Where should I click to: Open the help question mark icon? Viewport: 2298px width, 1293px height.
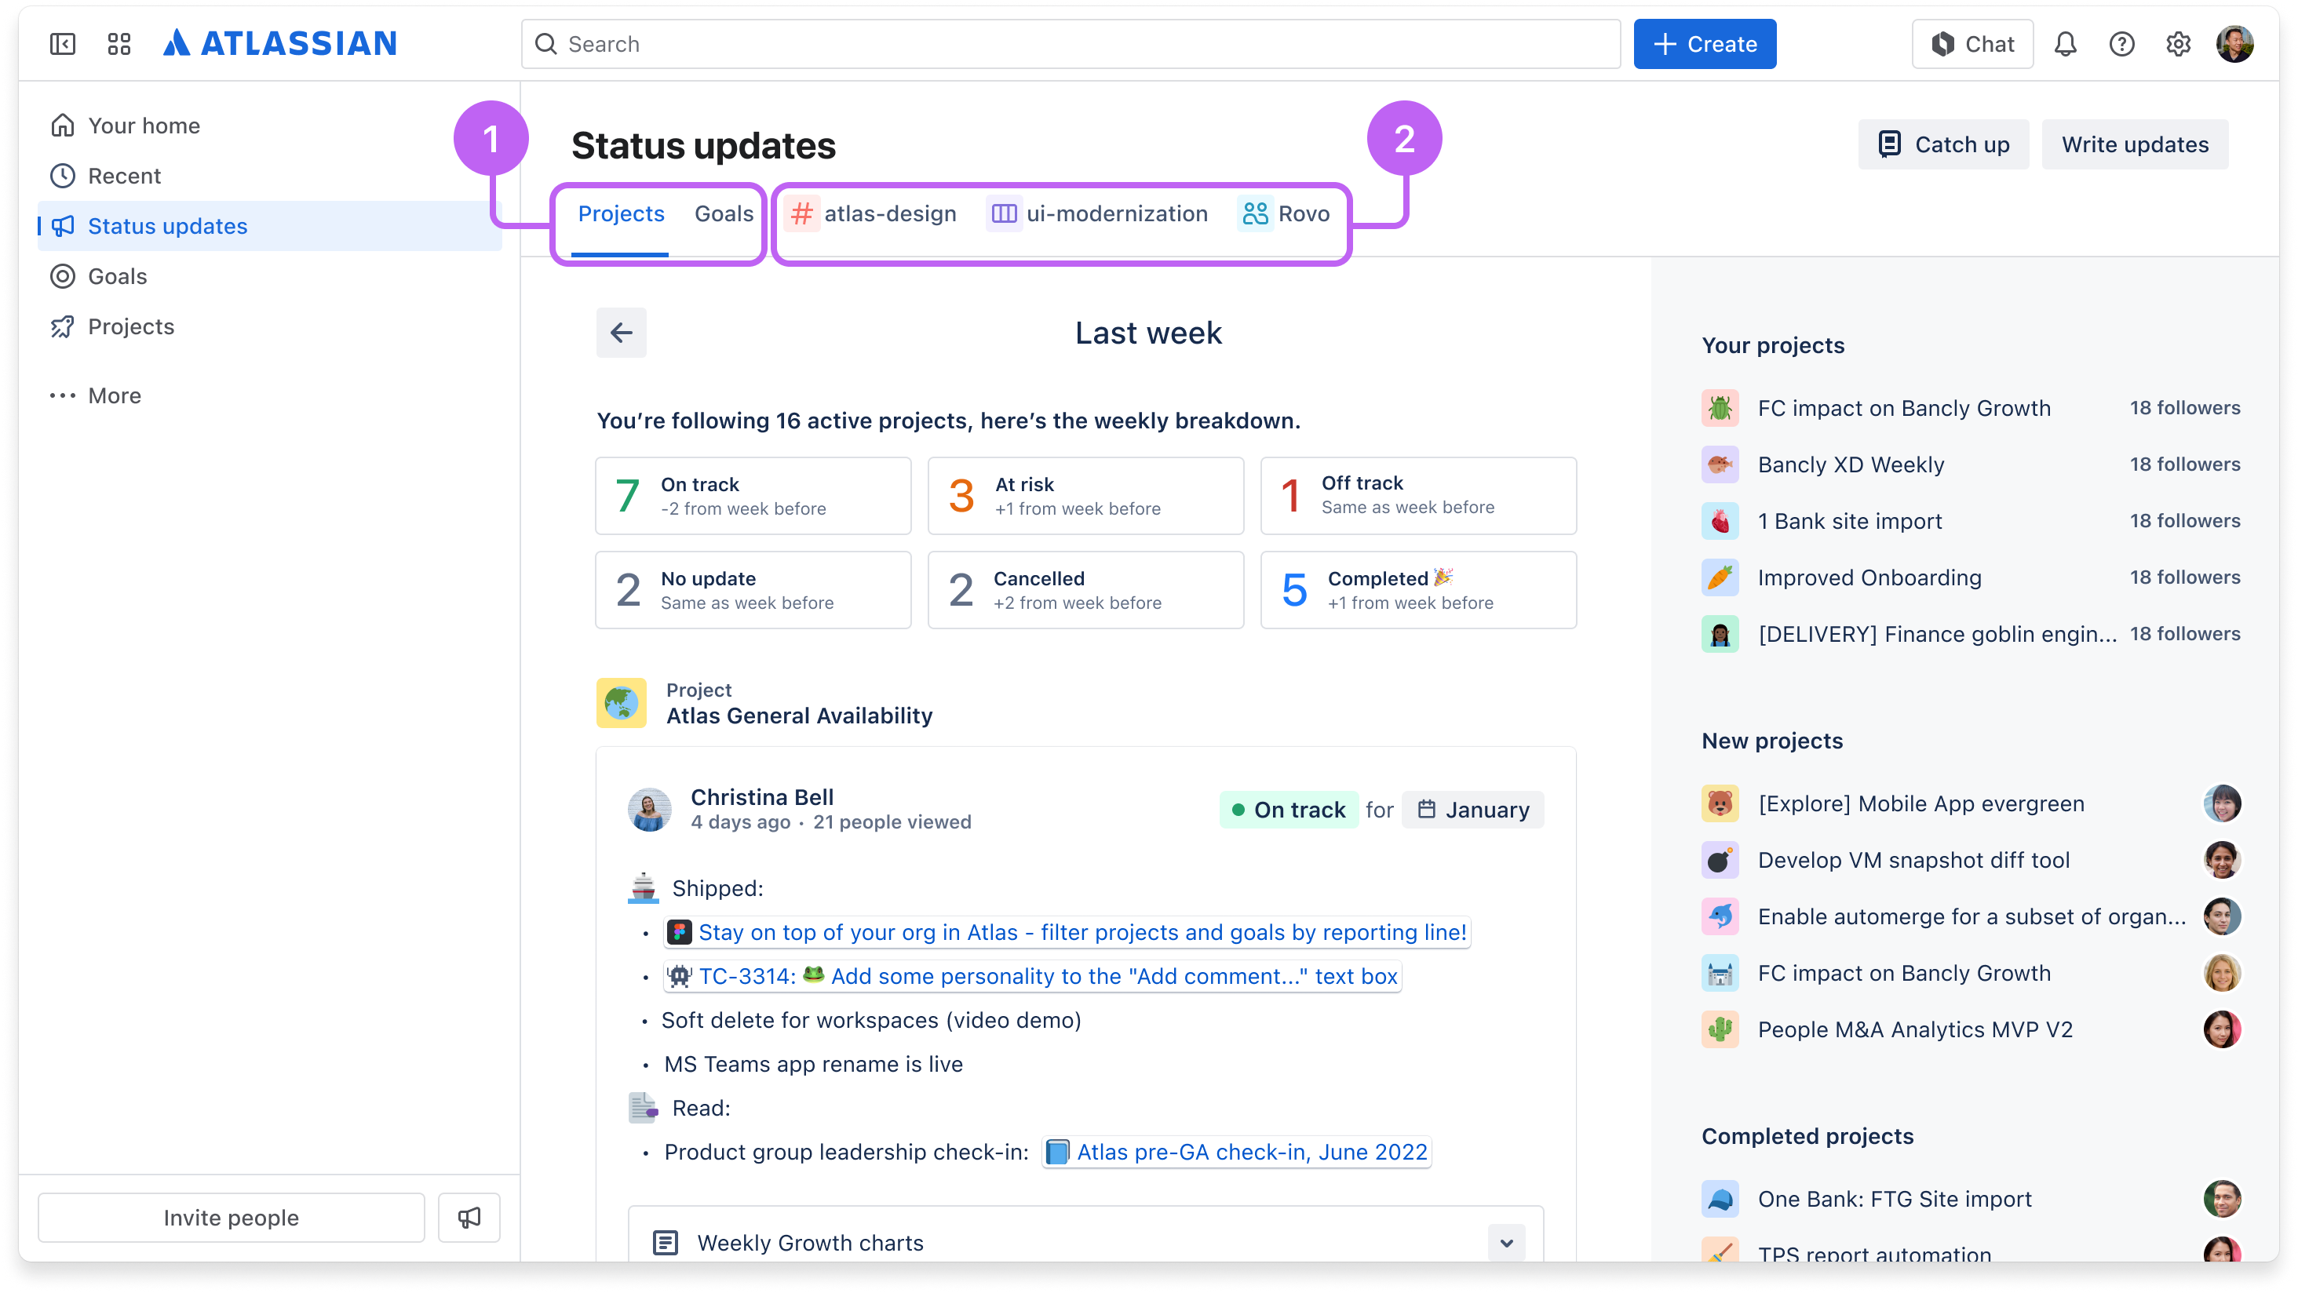2121,44
